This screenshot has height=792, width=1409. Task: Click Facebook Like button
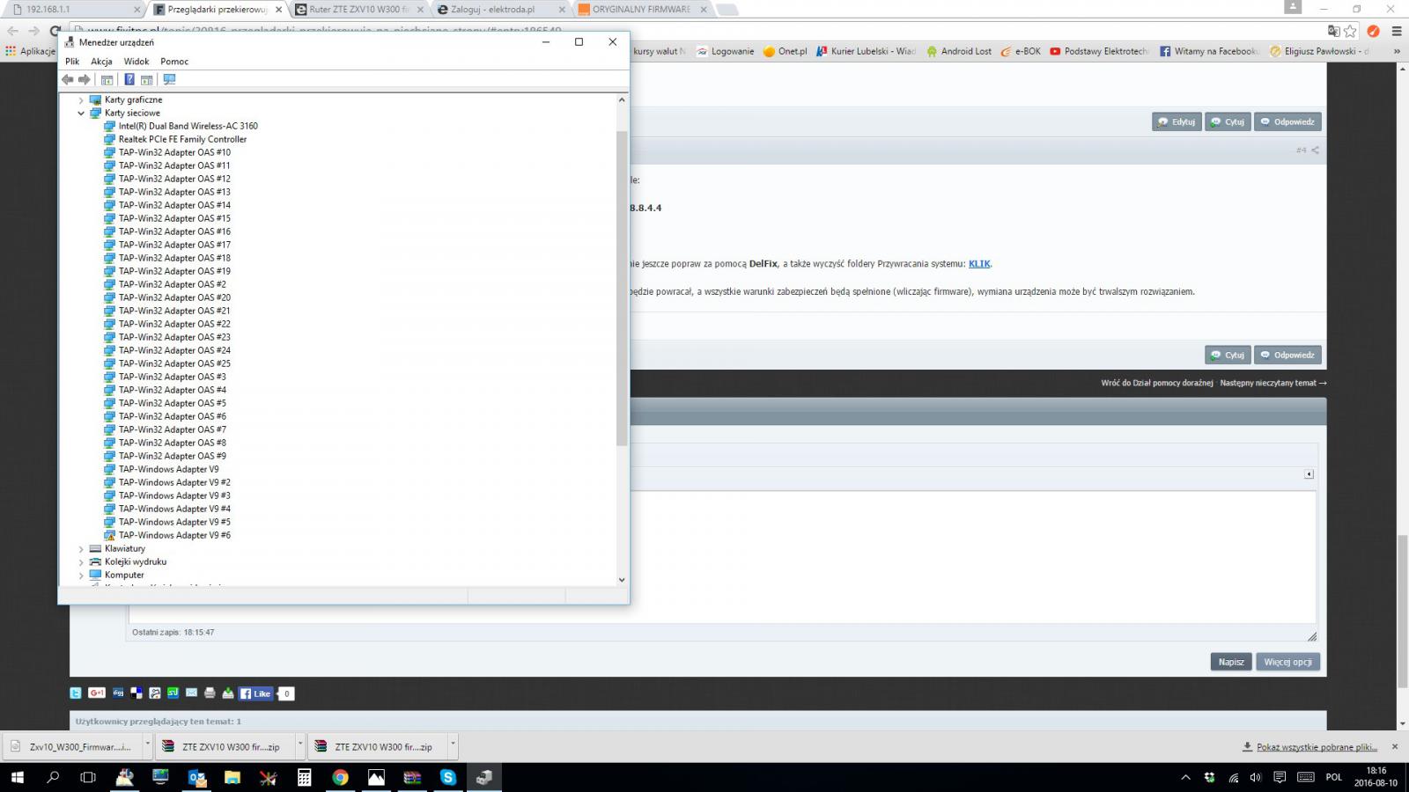coord(255,693)
